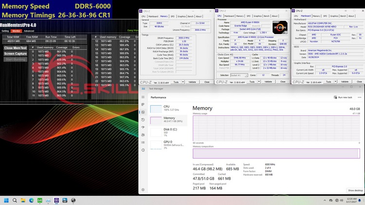Open the Details page in sidebar
365x205 pixels.
pyautogui.click(x=143, y=141)
